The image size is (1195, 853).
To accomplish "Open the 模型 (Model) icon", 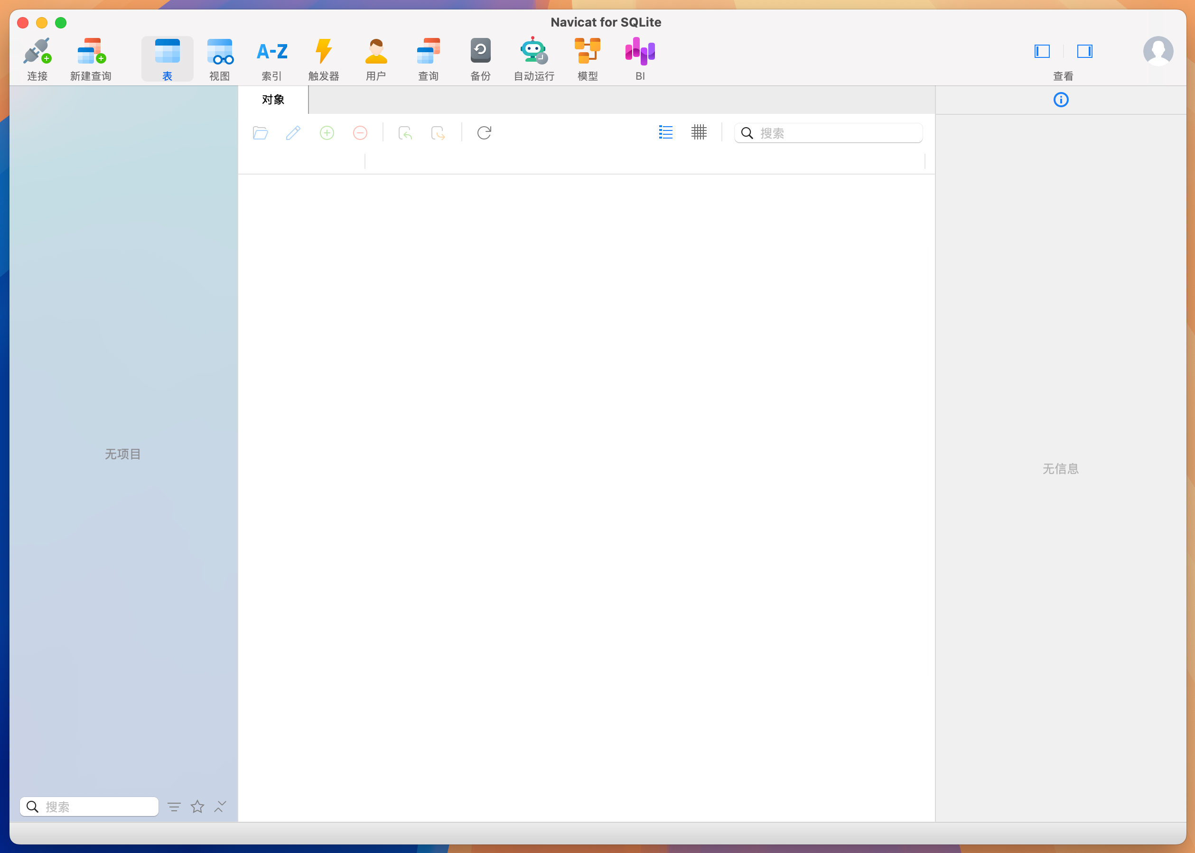I will tap(587, 58).
